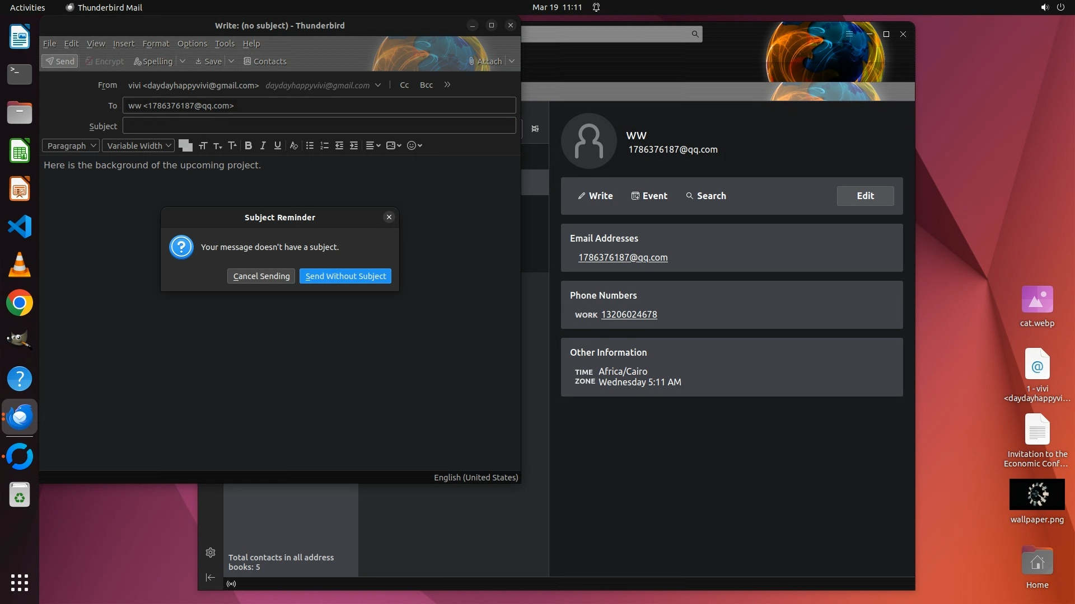Open the Variable Width font dropdown
1075x604 pixels.
[138, 145]
